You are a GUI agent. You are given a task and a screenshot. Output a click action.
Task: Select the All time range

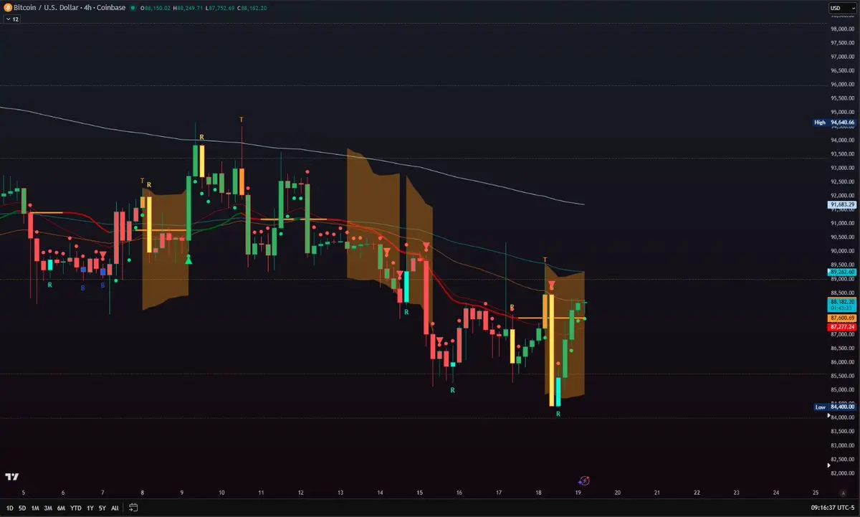point(115,508)
